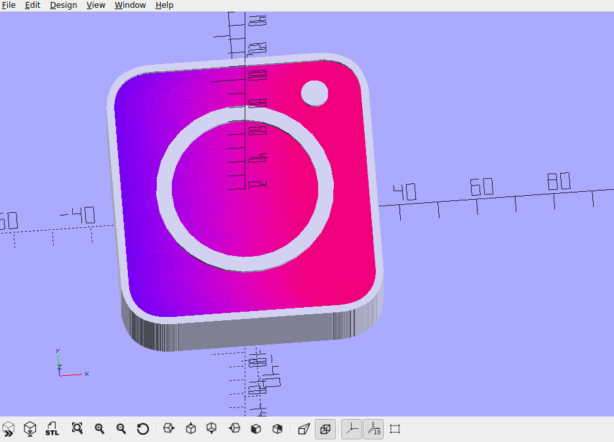
Task: Run Render using the hourglass cube icon
Action: click(30, 429)
